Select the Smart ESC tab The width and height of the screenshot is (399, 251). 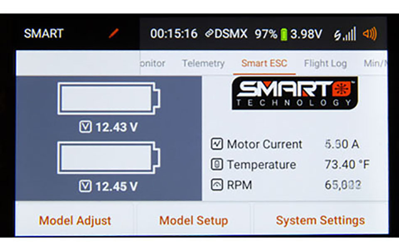click(264, 63)
